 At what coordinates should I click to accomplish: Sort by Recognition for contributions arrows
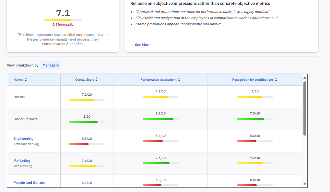[276, 80]
